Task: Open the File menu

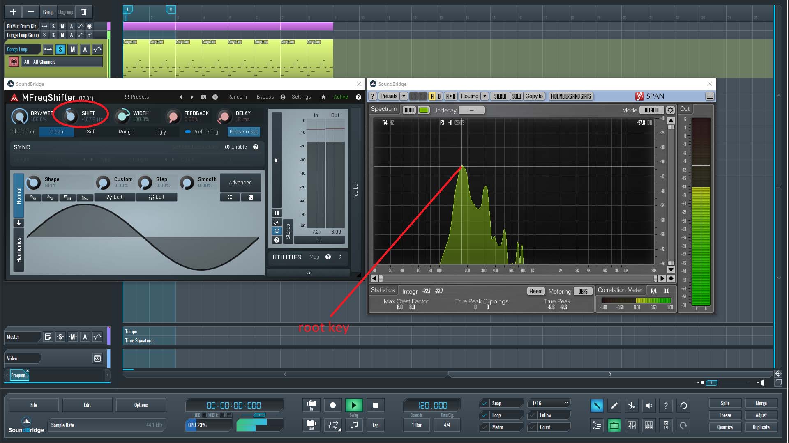Action: point(34,405)
